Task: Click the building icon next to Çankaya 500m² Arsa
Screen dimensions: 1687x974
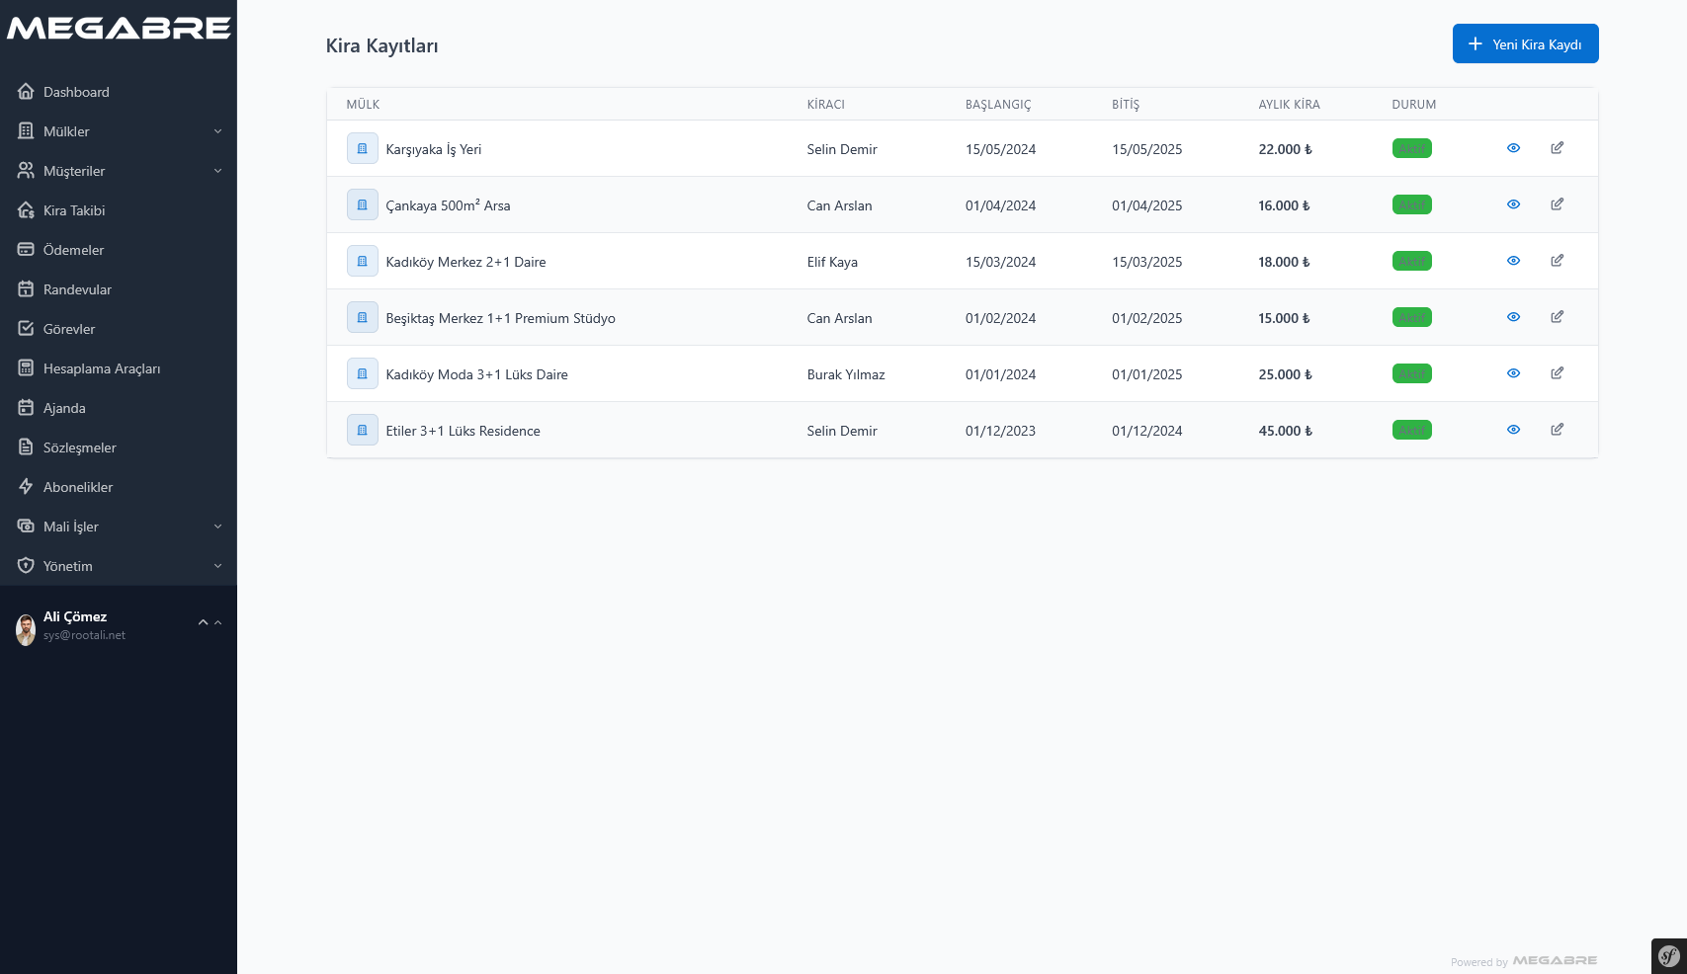Action: 362,204
